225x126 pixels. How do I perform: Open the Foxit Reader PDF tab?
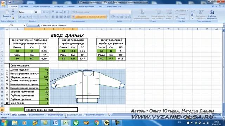[114, 6]
